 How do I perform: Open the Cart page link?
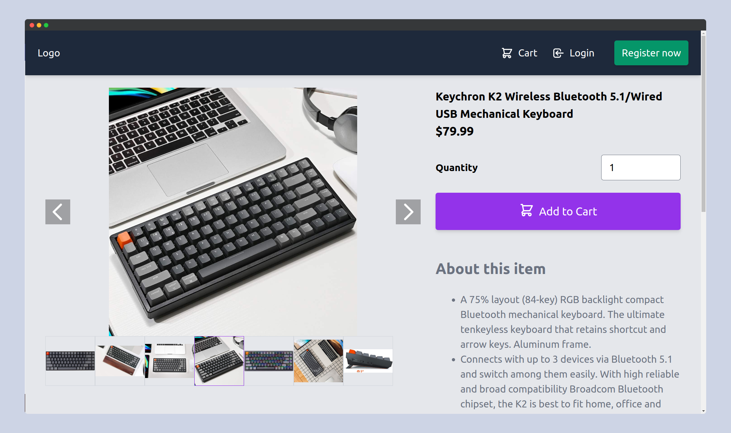519,53
